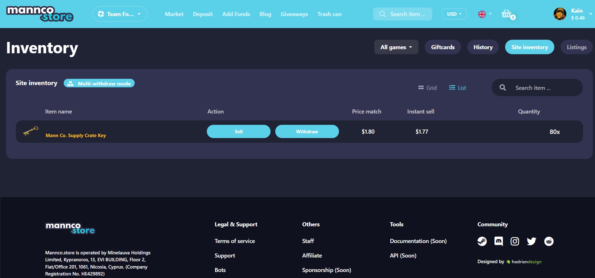Image resolution: width=595 pixels, height=278 pixels.
Task: Click the Instant sell column header
Action: pos(421,111)
